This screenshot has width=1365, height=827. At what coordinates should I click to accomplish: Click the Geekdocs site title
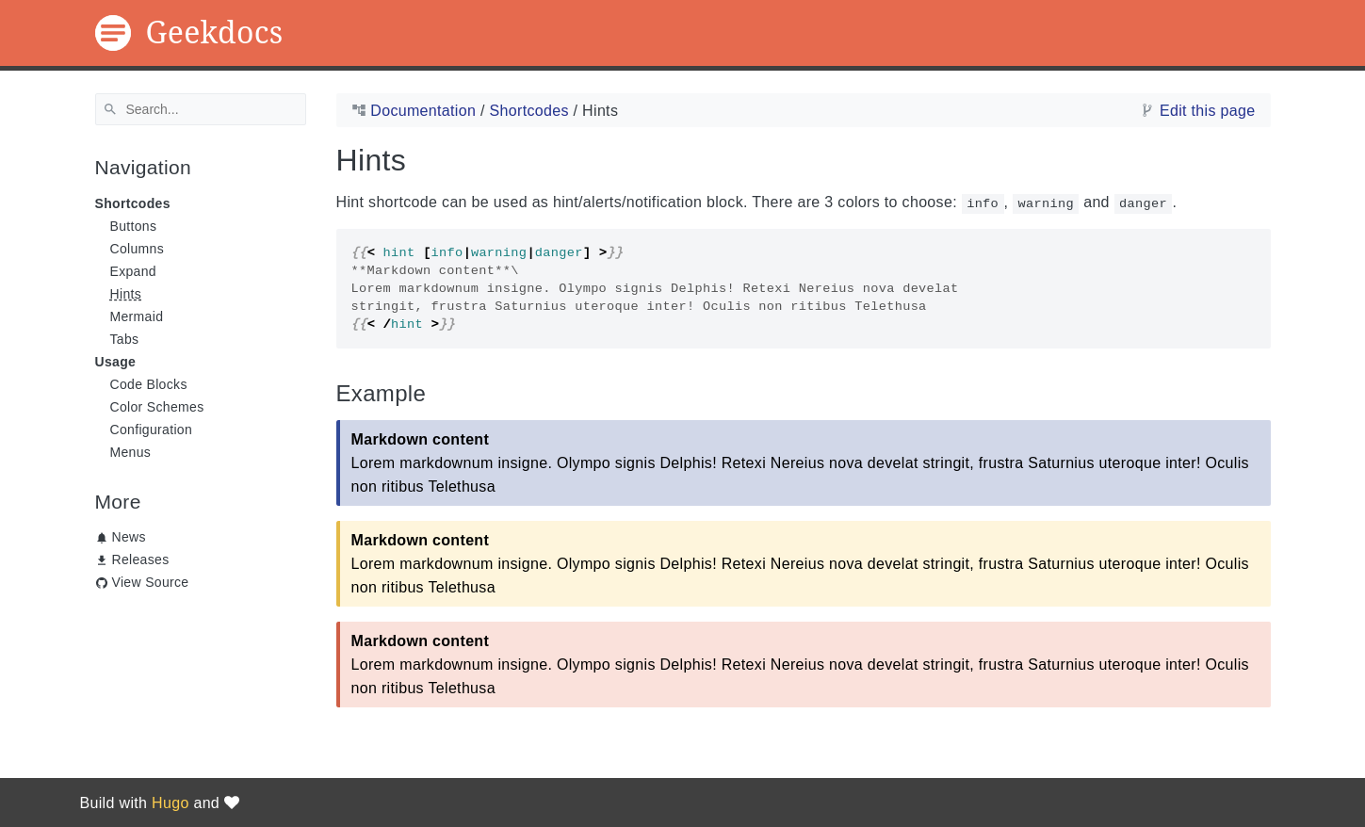pos(214,33)
